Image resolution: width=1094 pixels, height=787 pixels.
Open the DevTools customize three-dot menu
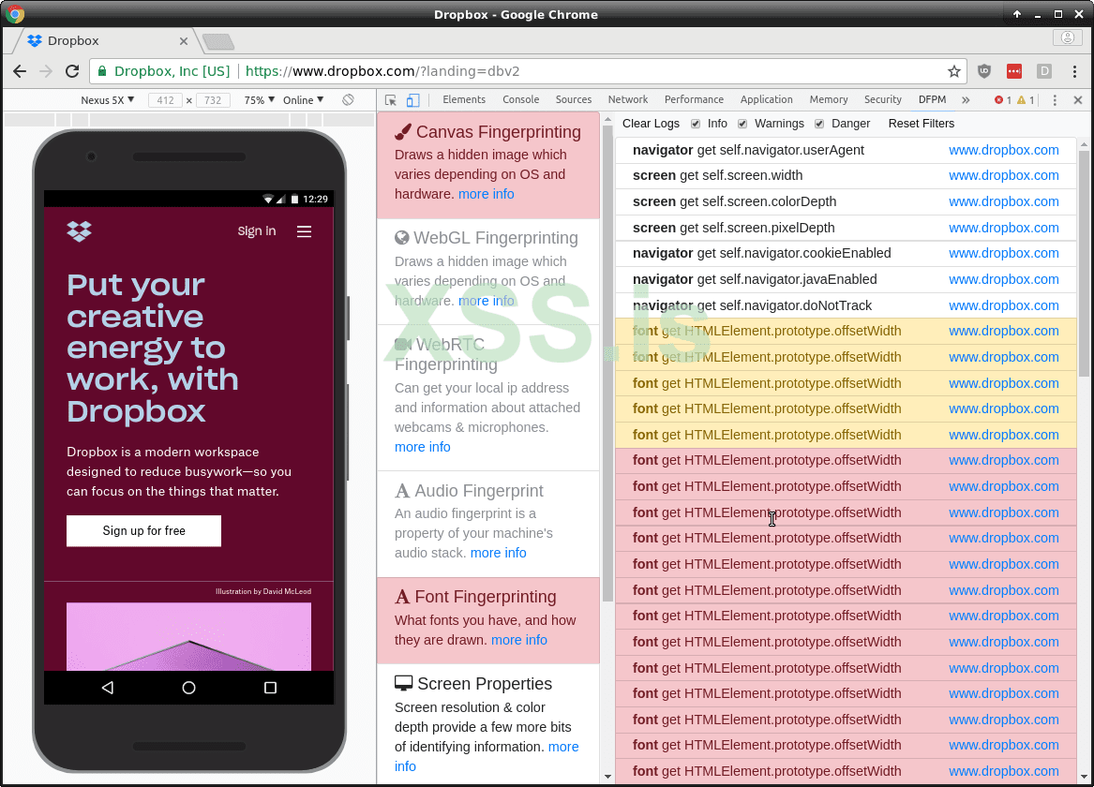[1055, 100]
